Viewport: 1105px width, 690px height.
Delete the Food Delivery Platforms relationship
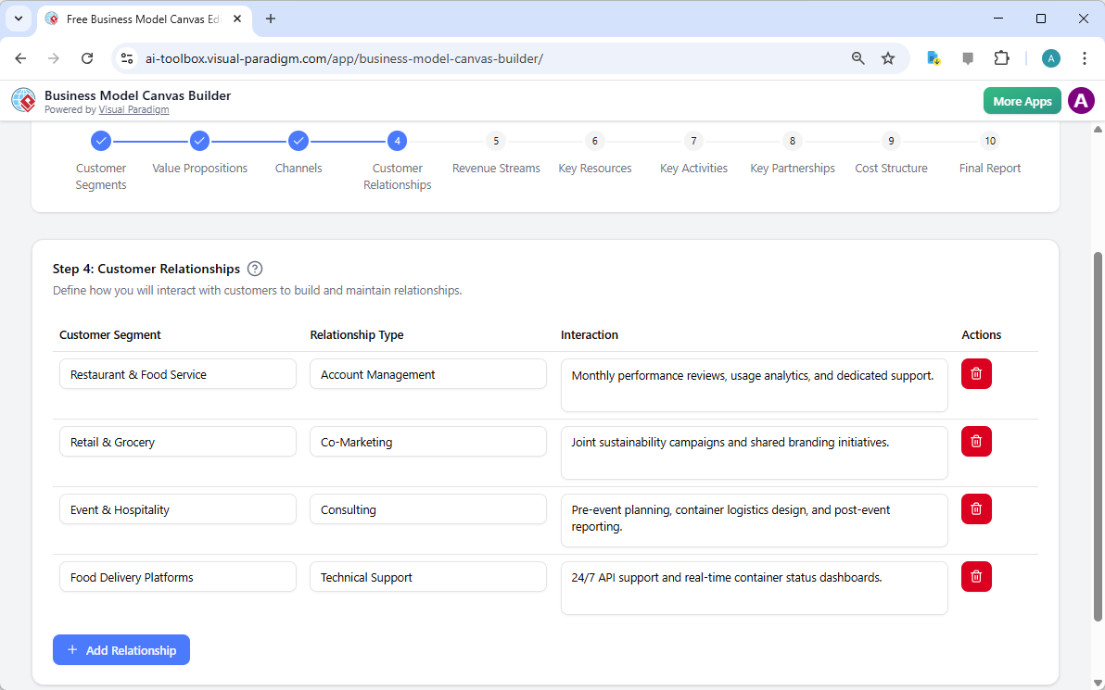[x=975, y=576]
